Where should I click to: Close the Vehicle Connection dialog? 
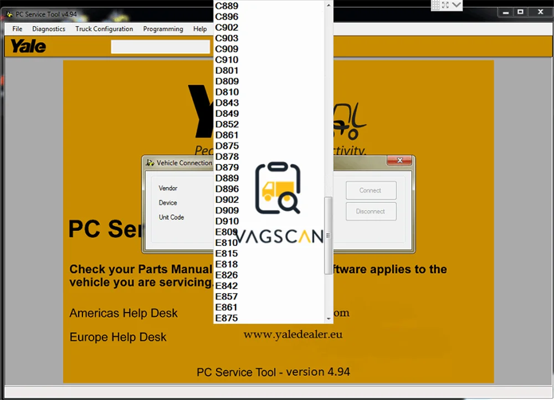pyautogui.click(x=399, y=161)
